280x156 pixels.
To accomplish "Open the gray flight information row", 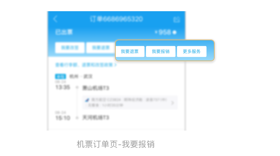I will click(130, 102).
